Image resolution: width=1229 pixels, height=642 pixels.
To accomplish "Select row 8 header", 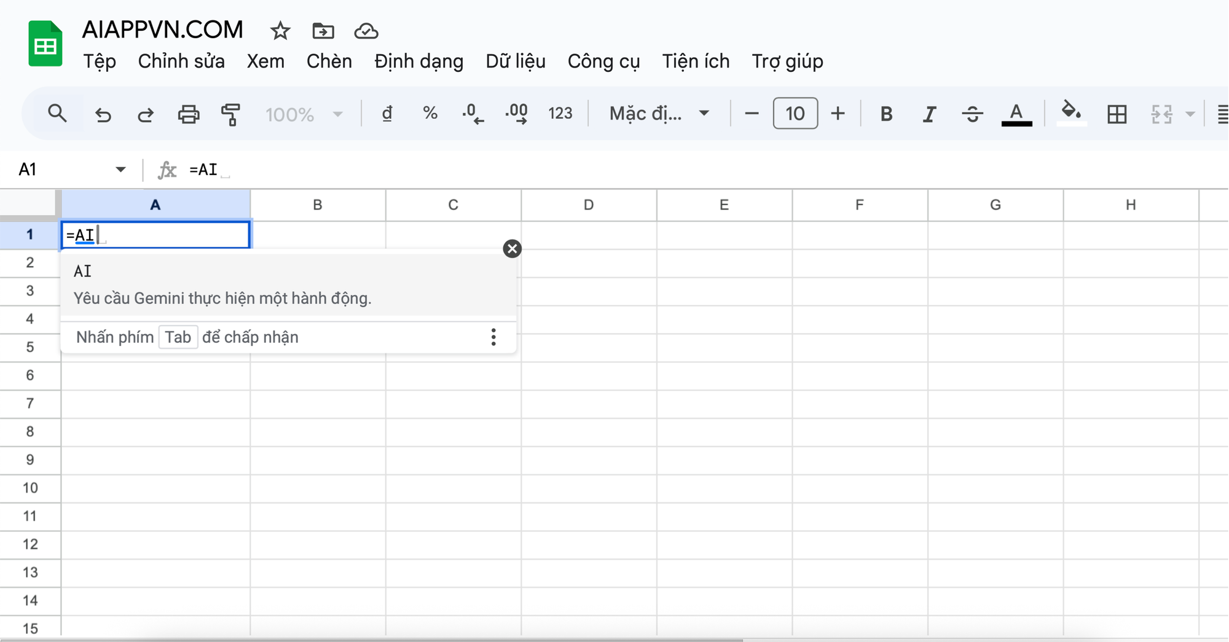I will pos(30,432).
